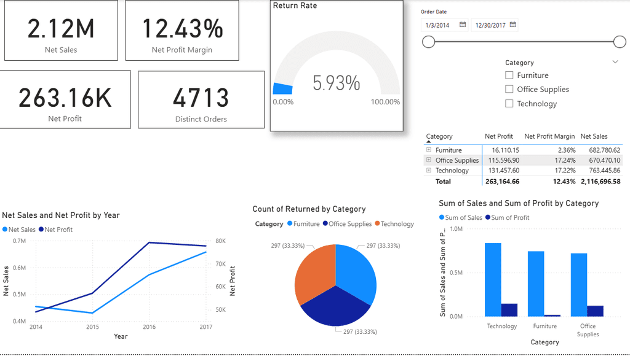Click the Return Rate gauge title
630x356 pixels.
click(295, 6)
